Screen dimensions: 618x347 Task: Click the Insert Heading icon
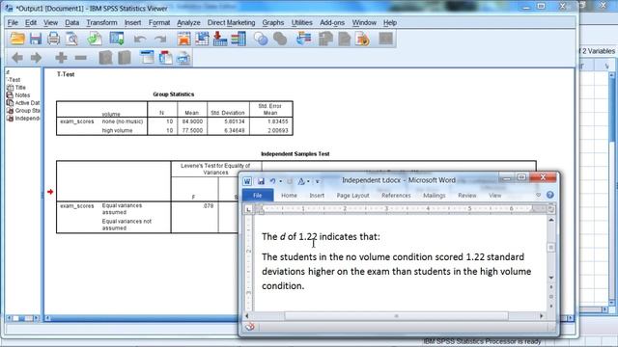147,58
